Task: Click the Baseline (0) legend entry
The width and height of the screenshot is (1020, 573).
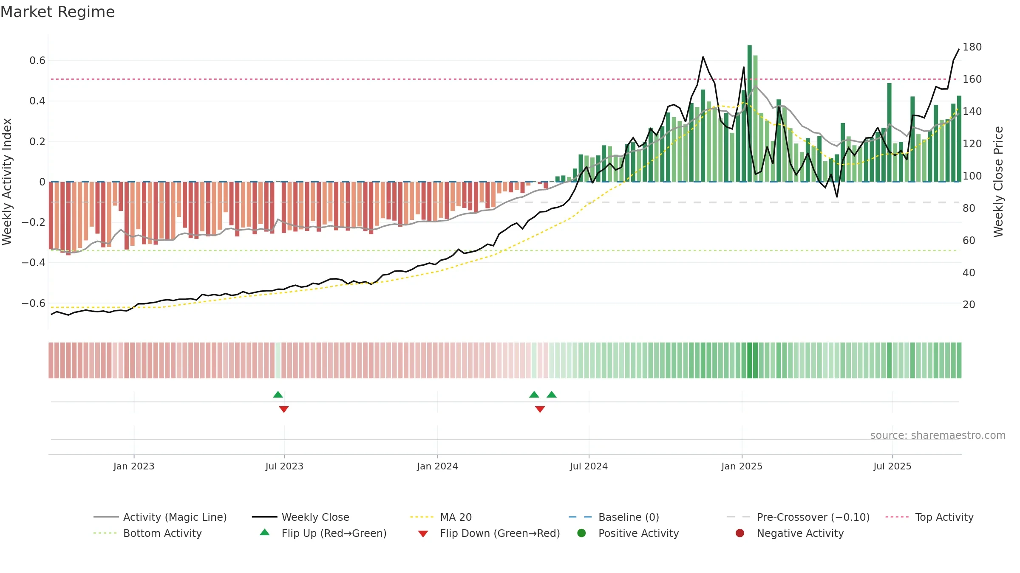Action: pos(614,517)
